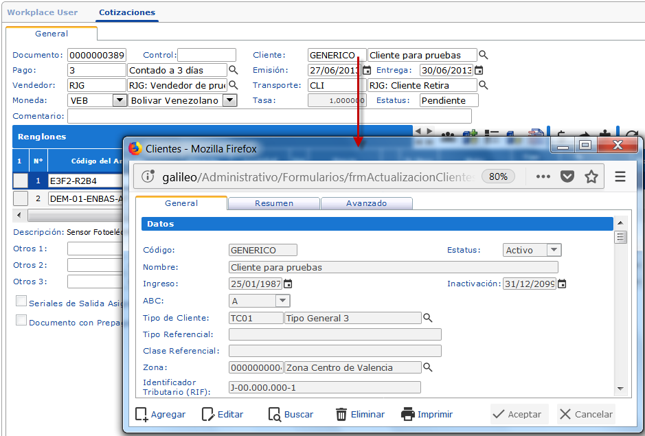
Task: Click Firefox bookmark star icon
Action: coord(591,176)
